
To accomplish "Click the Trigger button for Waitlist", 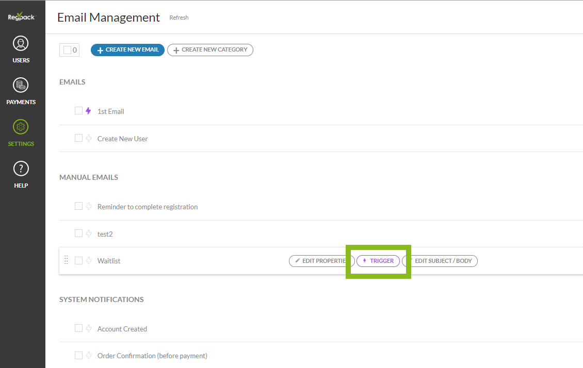I will [378, 261].
